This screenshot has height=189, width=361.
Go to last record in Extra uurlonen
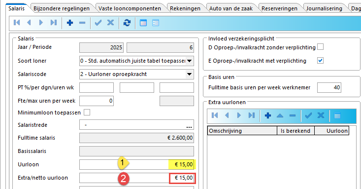[x=251, y=115]
